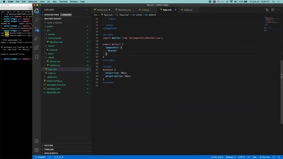The width and height of the screenshot is (283, 159).
Task: Click the editor vertical scrollbar
Action: [282, 92]
